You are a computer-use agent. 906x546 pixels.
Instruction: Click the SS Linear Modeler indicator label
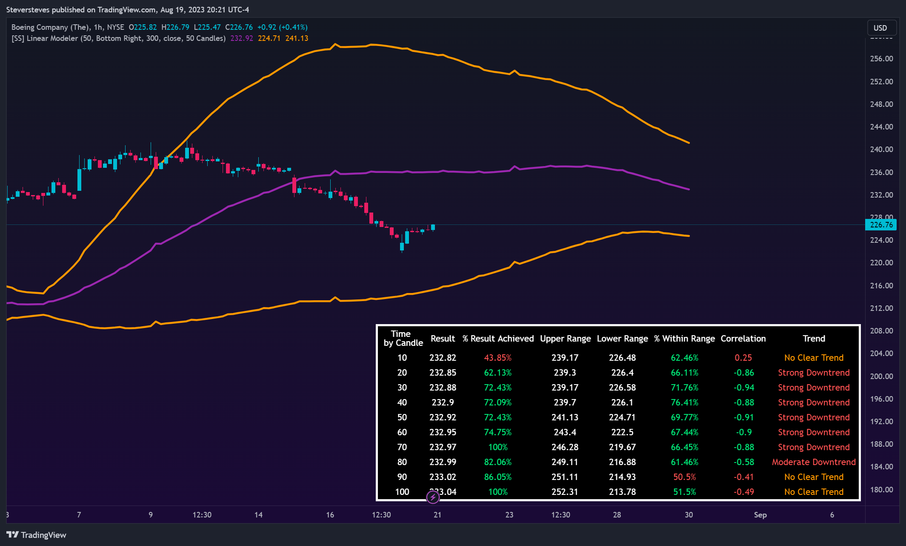tap(118, 38)
